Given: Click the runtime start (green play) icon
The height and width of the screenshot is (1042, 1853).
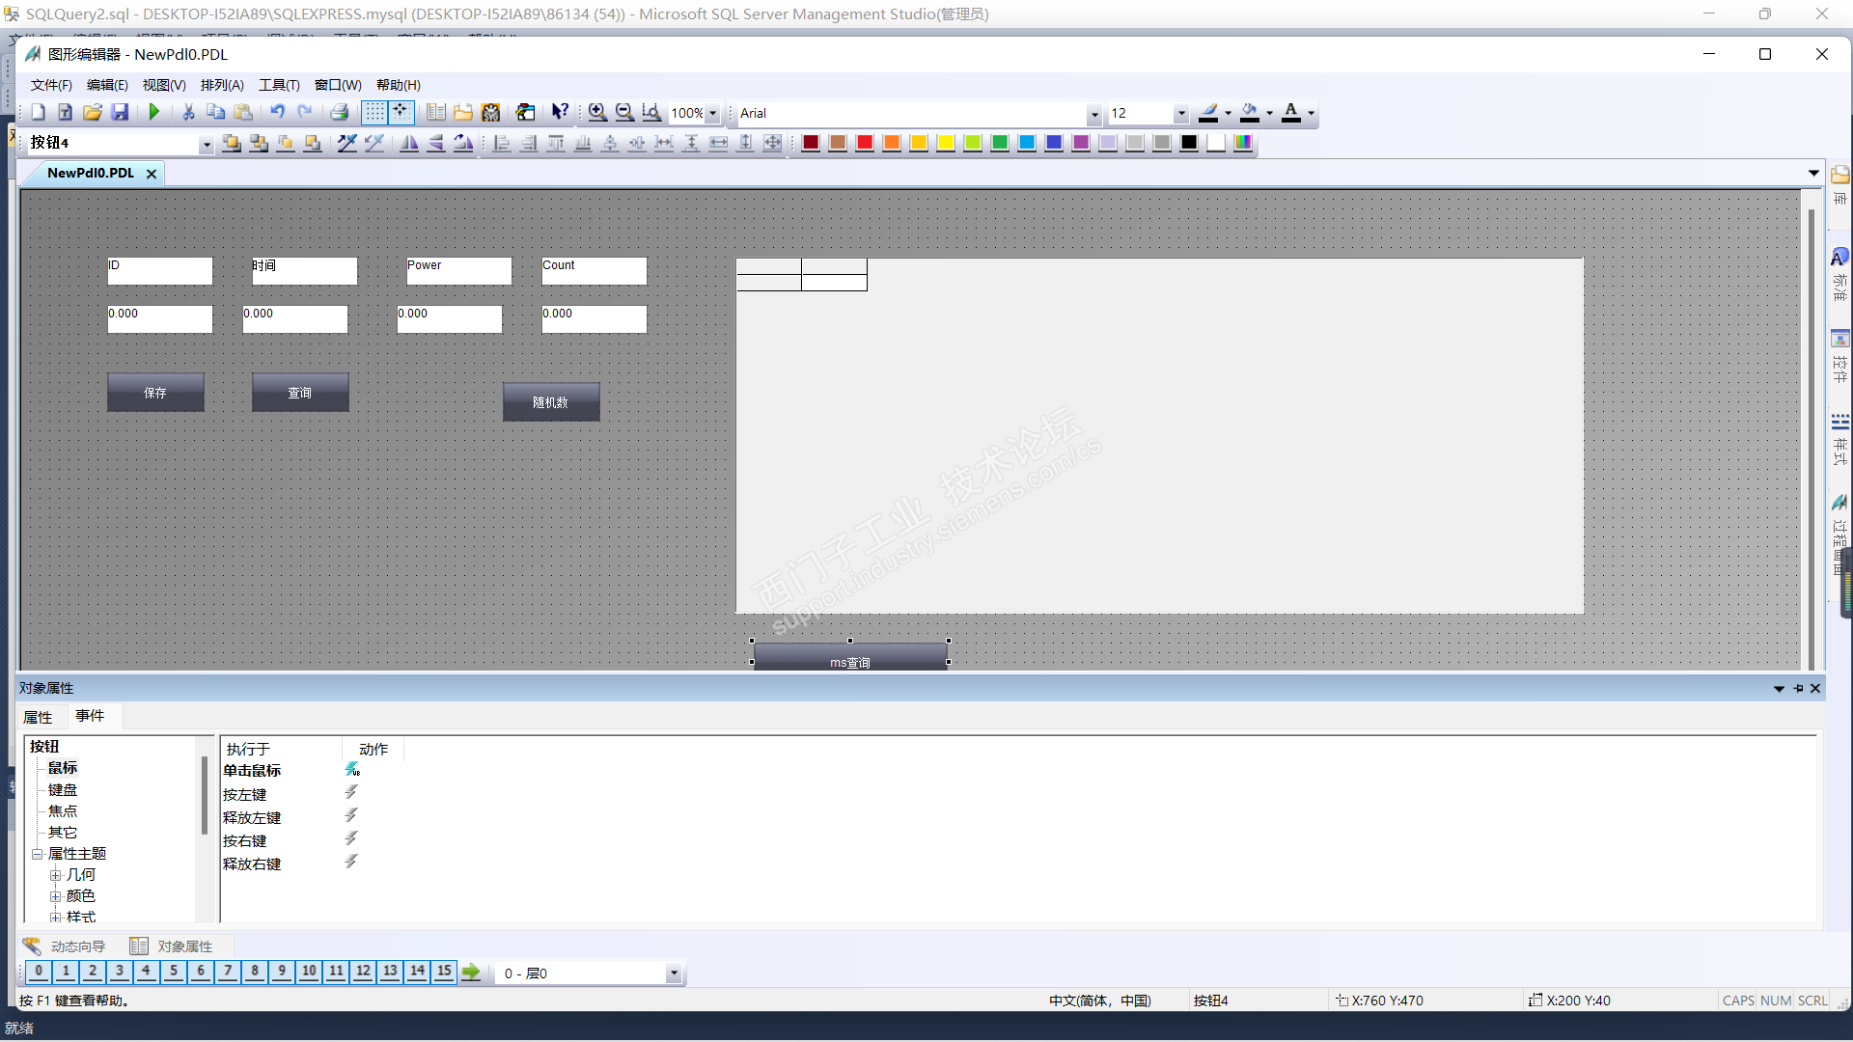Looking at the screenshot, I should (153, 113).
